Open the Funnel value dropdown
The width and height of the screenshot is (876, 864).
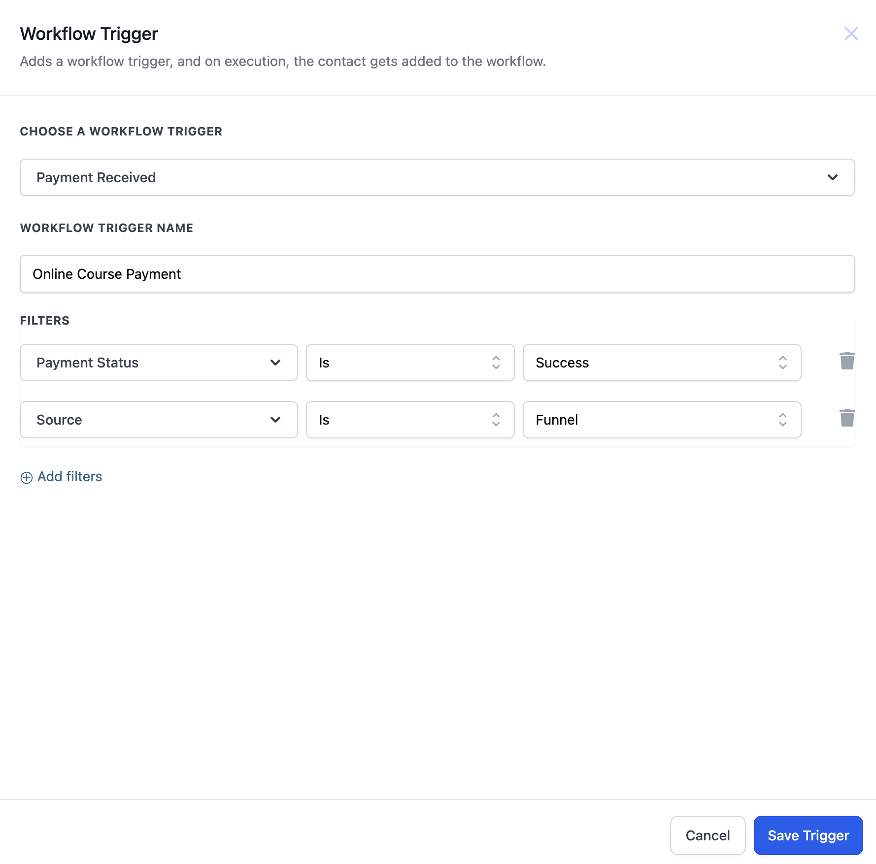click(x=662, y=420)
